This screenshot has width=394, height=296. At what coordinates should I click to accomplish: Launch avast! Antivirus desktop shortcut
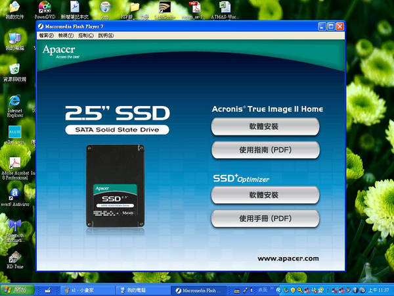click(15, 197)
